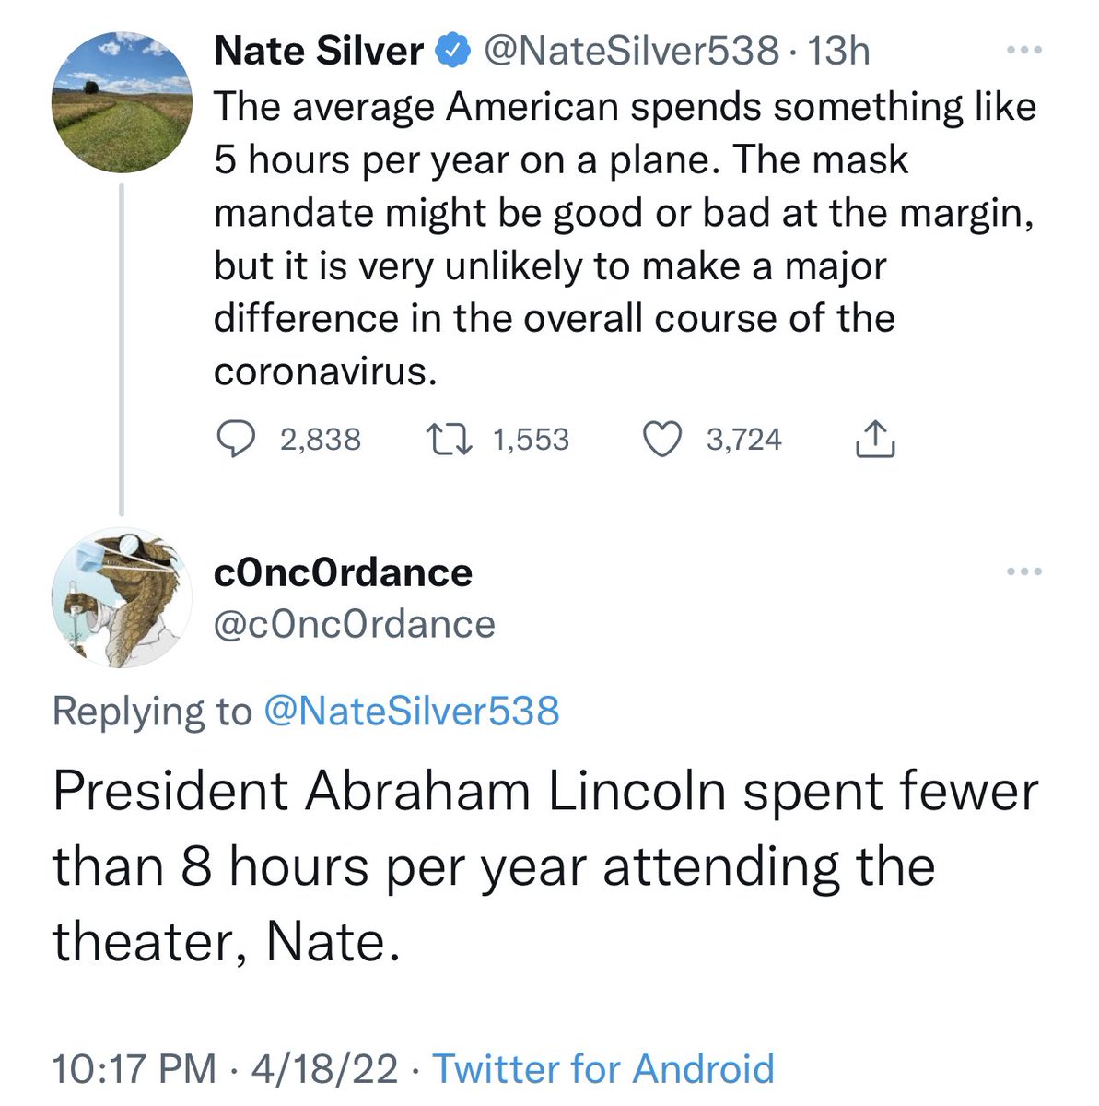Open the @NateSilver538 handle in the header
Viewport: 1099px width, 1106px height.
630,52
